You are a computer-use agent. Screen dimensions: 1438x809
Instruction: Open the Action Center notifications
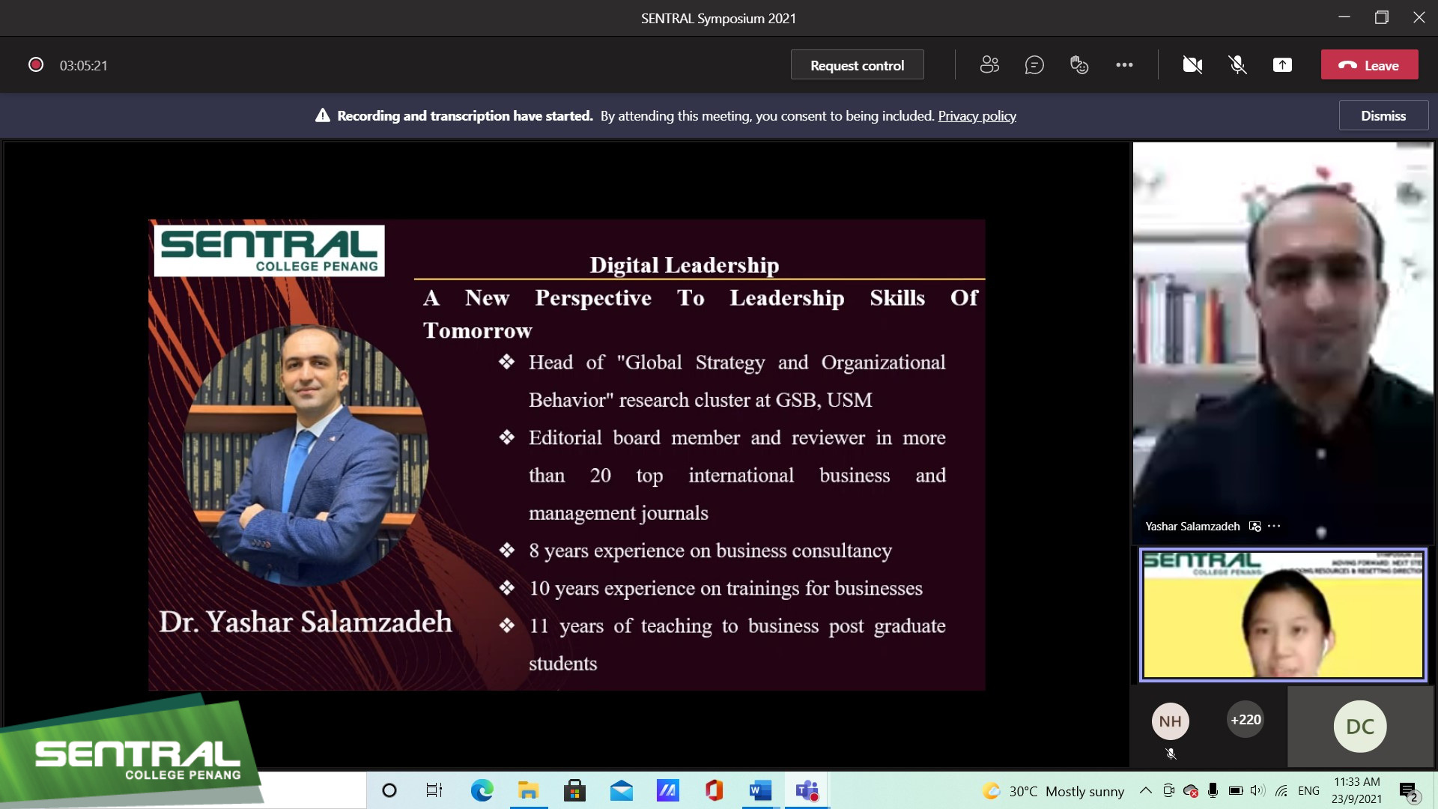coord(1408,791)
